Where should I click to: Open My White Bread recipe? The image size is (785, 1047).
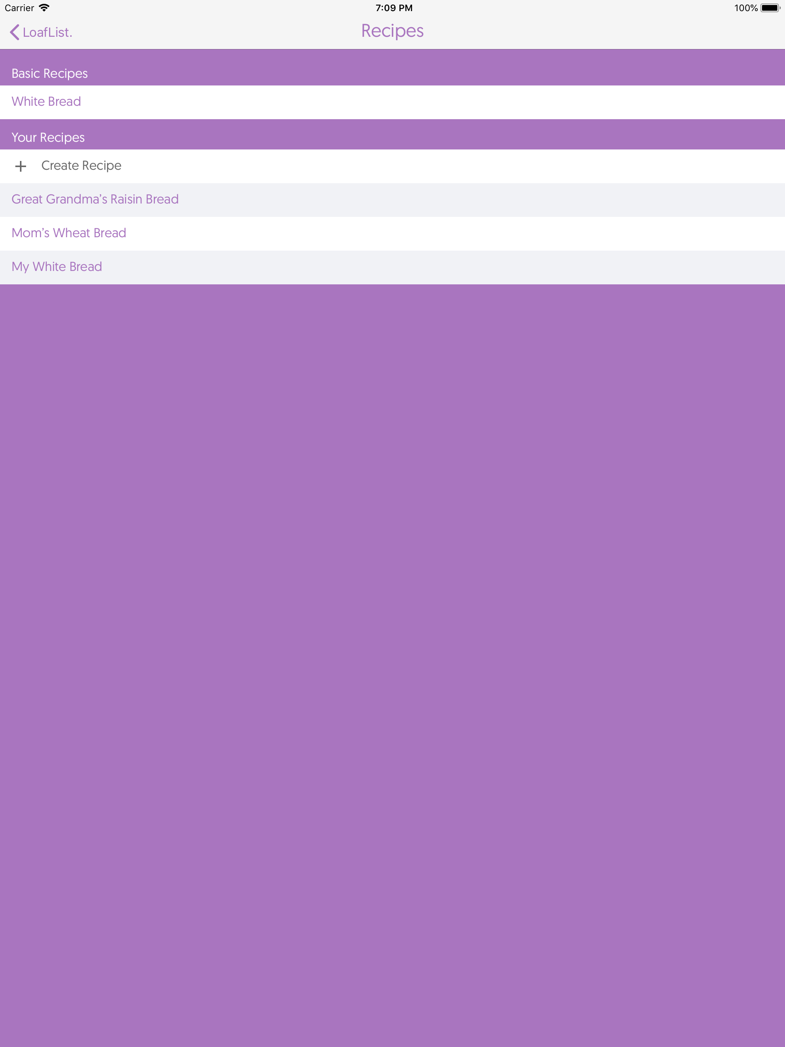click(57, 266)
